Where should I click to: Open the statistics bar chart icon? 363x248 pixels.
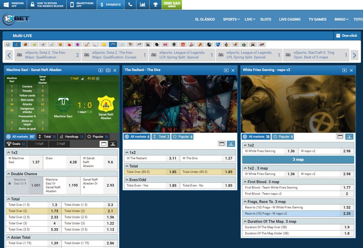143,5
